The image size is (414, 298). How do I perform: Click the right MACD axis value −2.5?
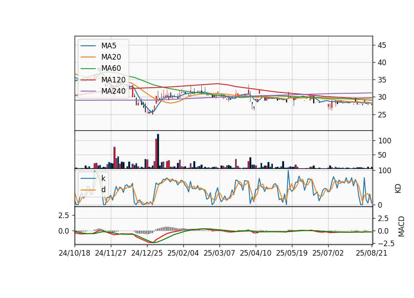pyautogui.click(x=386, y=243)
